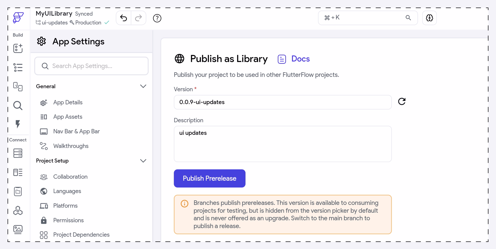Open the Actions lightning bolt icon

[x=18, y=124]
